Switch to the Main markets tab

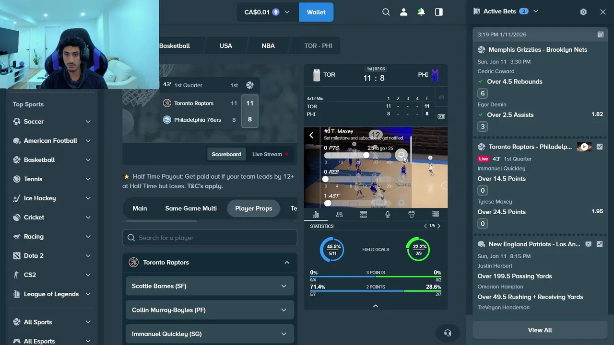[140, 208]
